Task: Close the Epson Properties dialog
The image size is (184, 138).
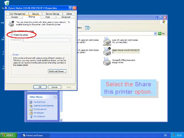Action: (x=75, y=8)
